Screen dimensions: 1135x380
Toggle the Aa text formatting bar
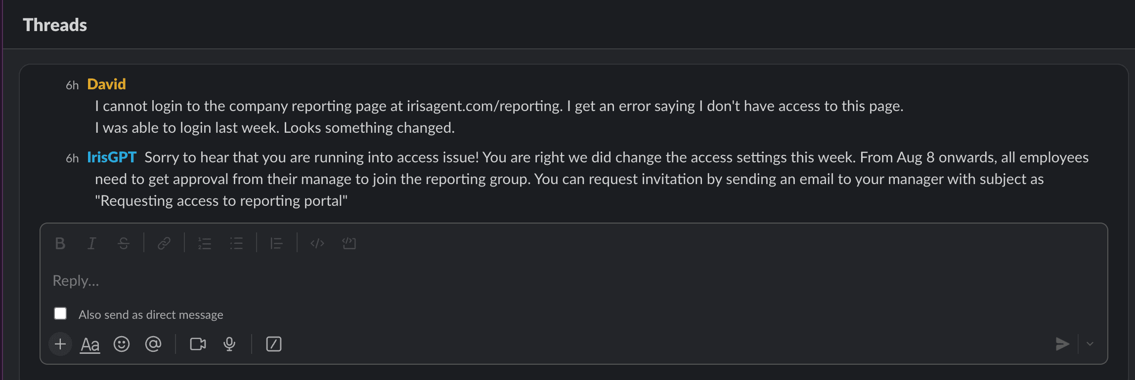(x=90, y=344)
